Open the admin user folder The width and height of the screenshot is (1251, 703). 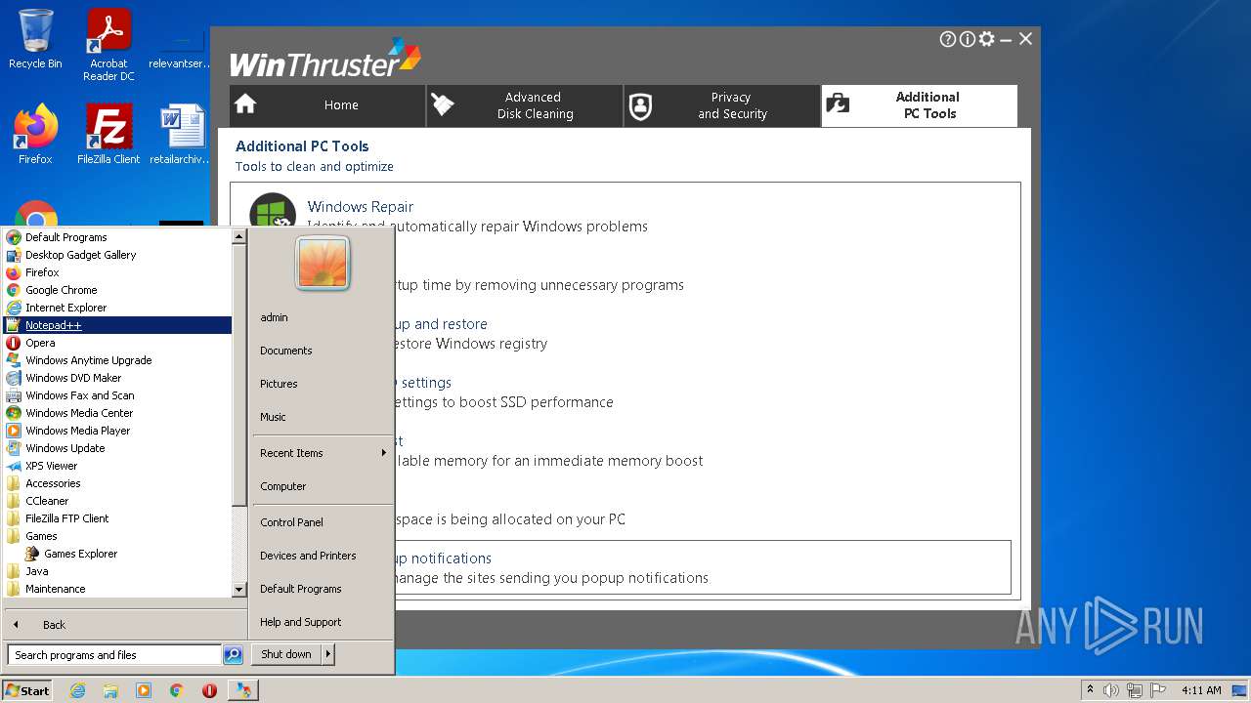274,317
